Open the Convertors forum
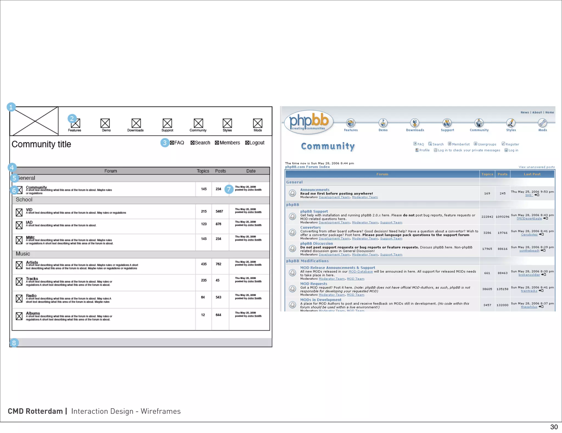The width and height of the screenshot is (562, 433). tap(310, 227)
